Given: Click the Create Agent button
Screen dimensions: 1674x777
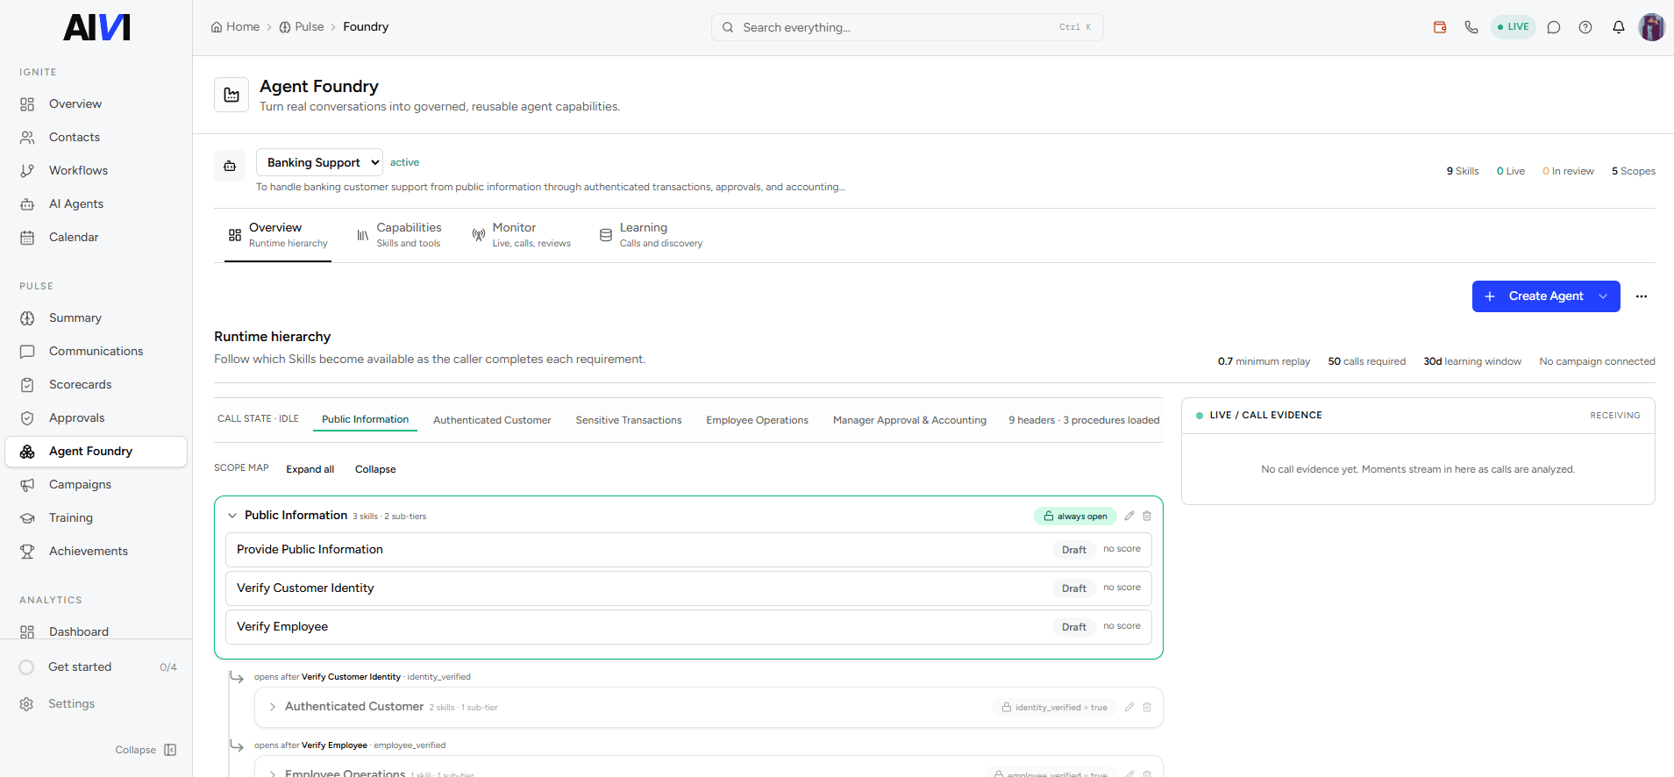Looking at the screenshot, I should pyautogui.click(x=1546, y=296).
